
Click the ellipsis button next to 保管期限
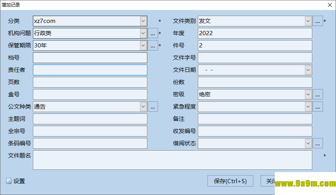153,45
